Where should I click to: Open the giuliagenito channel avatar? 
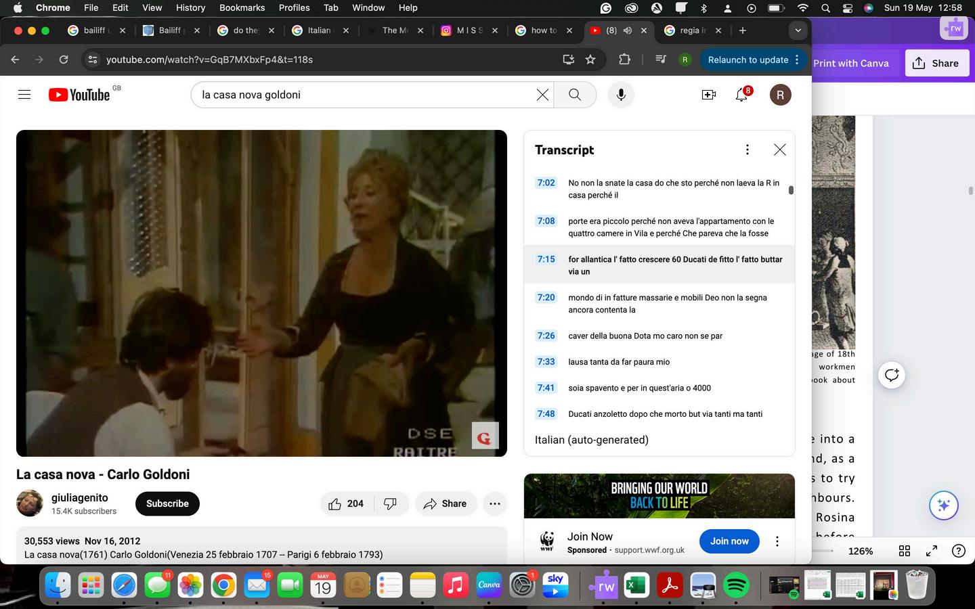pyautogui.click(x=30, y=503)
